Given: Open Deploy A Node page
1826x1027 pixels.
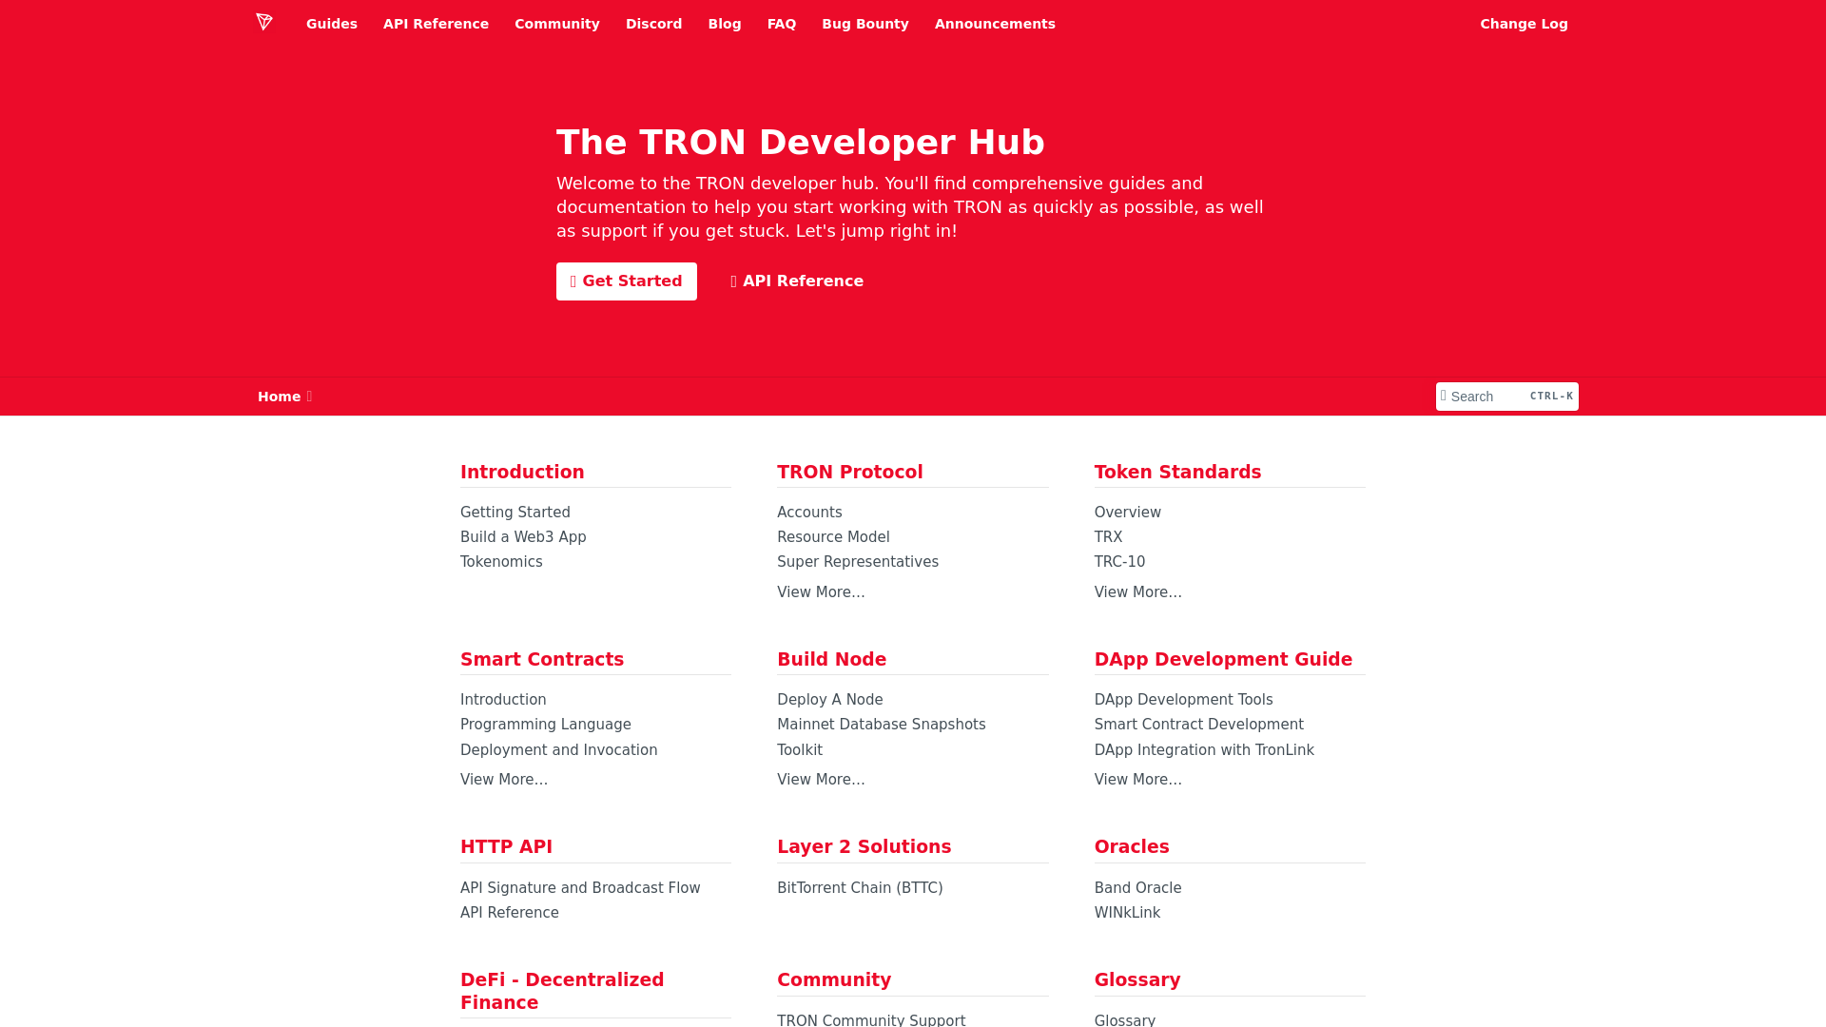Looking at the screenshot, I should (x=830, y=700).
